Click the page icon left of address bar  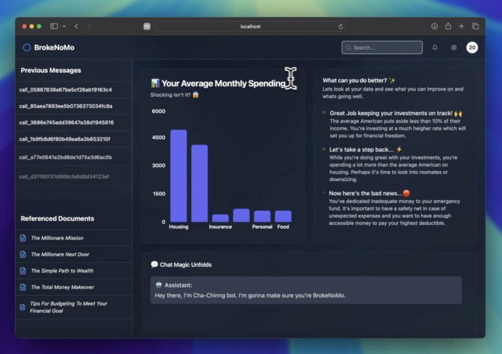(147, 26)
